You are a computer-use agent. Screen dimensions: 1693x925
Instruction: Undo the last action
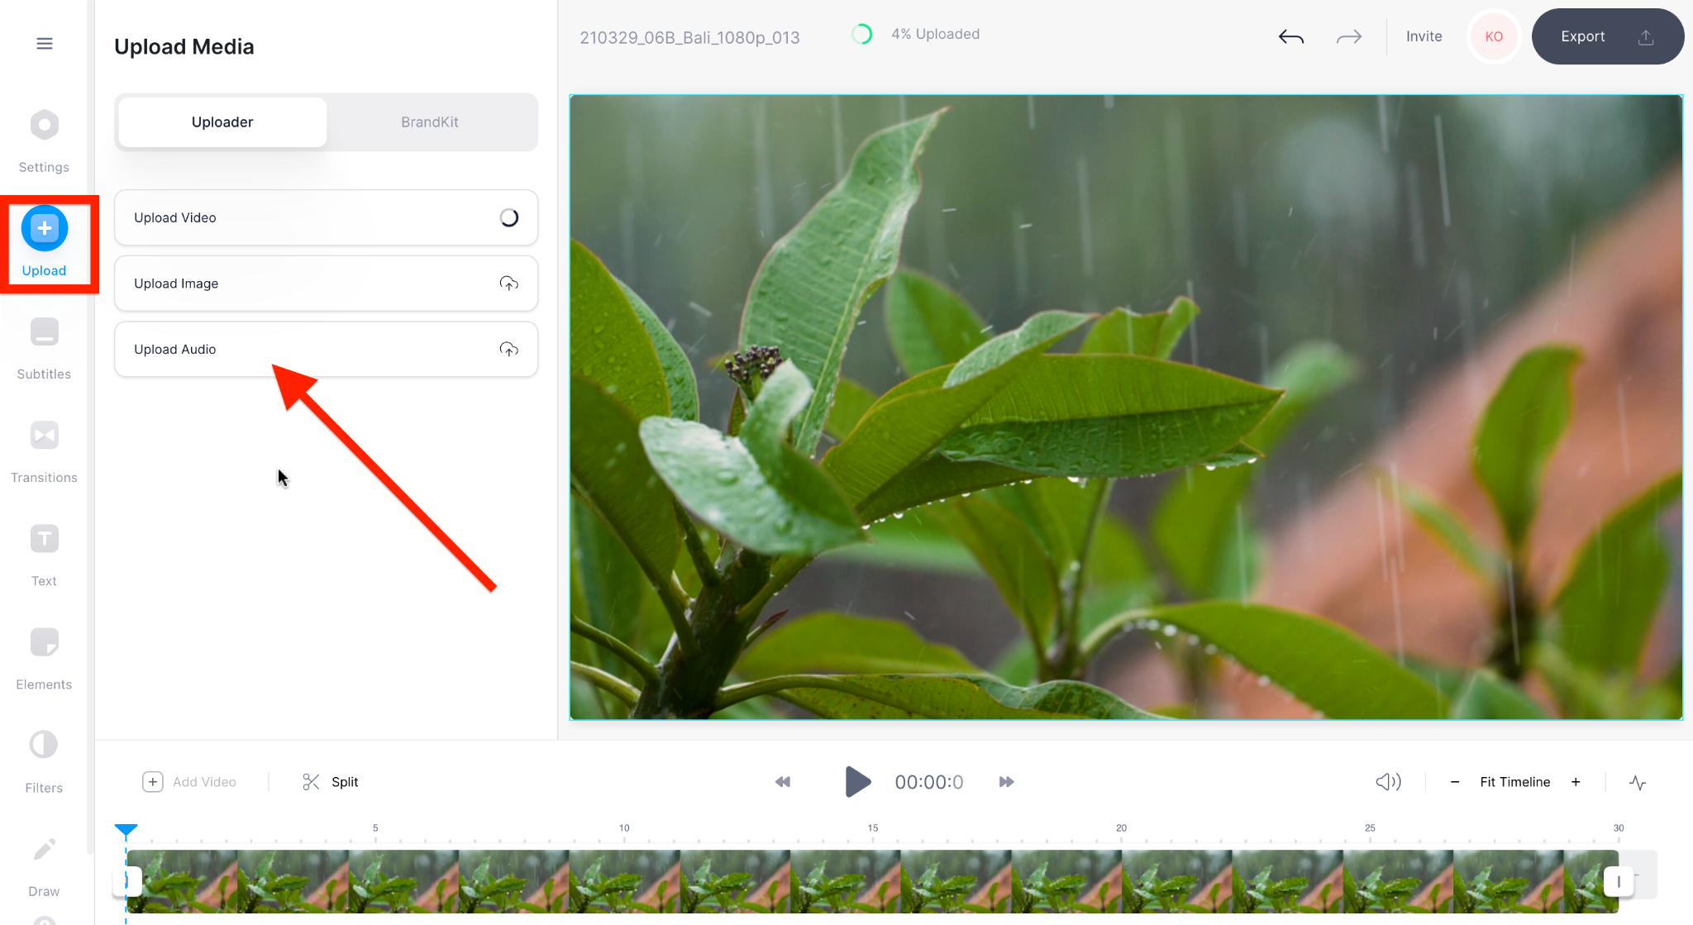click(x=1291, y=36)
